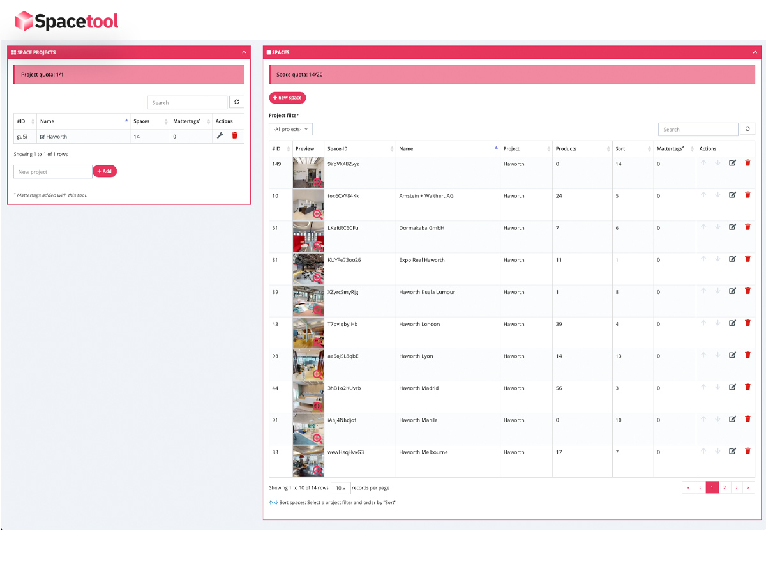Edit the Haworth Madrid space
Screen dimensions: 766x575
coord(732,387)
